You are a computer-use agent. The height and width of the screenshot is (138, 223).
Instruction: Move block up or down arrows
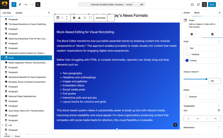(x=67, y=18)
